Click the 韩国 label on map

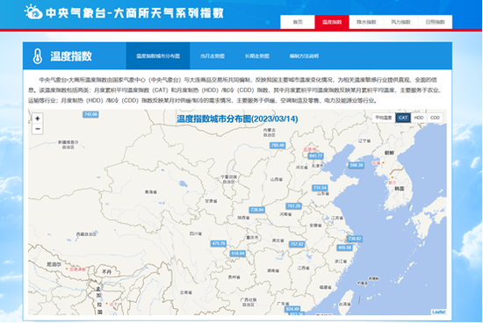(400, 189)
